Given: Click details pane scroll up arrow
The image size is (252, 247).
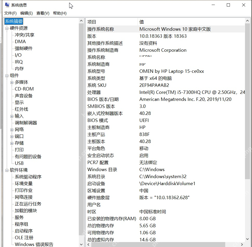Looking at the screenshot, I should [x=247, y=21].
